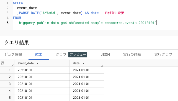Open the date column dropdown arrow
This screenshot has height=101, width=178.
click(83, 63)
